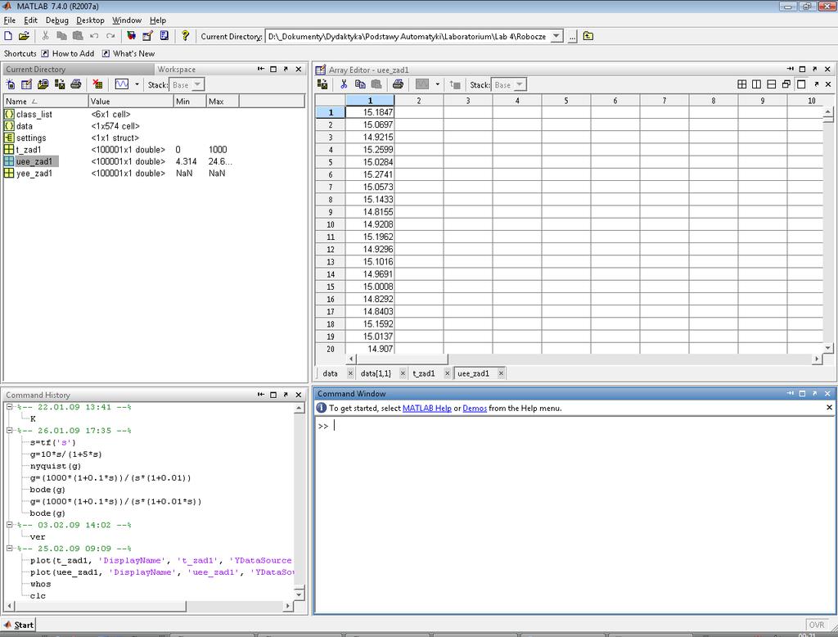Select column 5 header in Array Editor
This screenshot has height=637, width=838.
click(566, 101)
